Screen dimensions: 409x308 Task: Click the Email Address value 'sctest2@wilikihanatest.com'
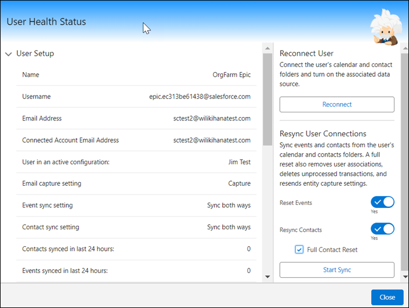pos(212,118)
